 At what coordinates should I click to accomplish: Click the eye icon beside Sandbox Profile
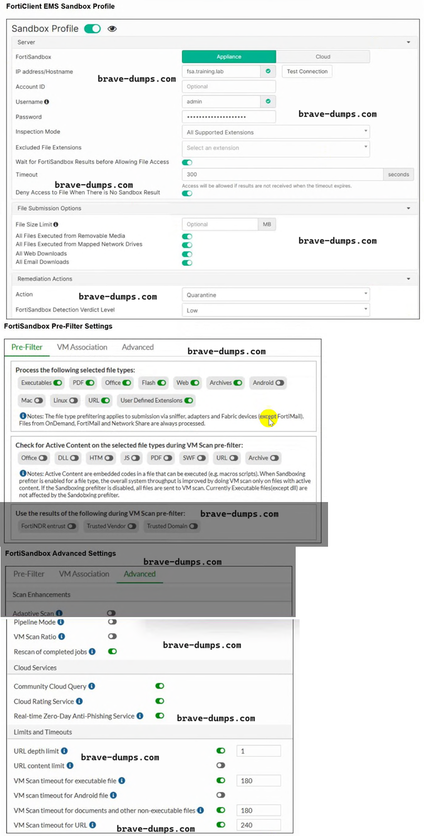click(112, 28)
